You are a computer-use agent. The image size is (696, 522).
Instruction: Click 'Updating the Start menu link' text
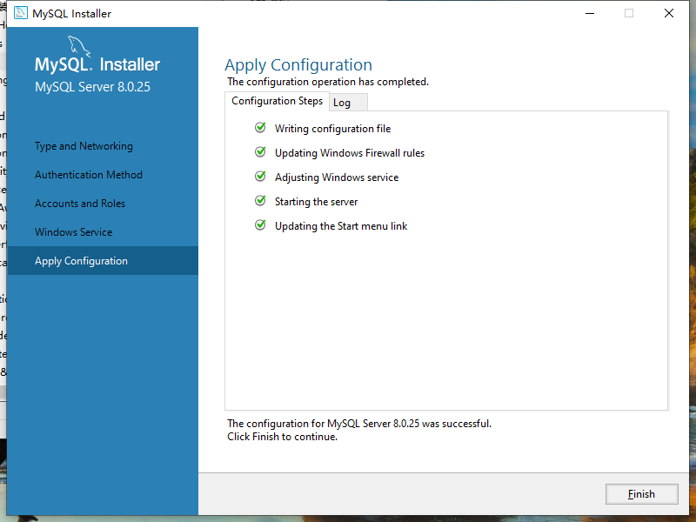(341, 226)
